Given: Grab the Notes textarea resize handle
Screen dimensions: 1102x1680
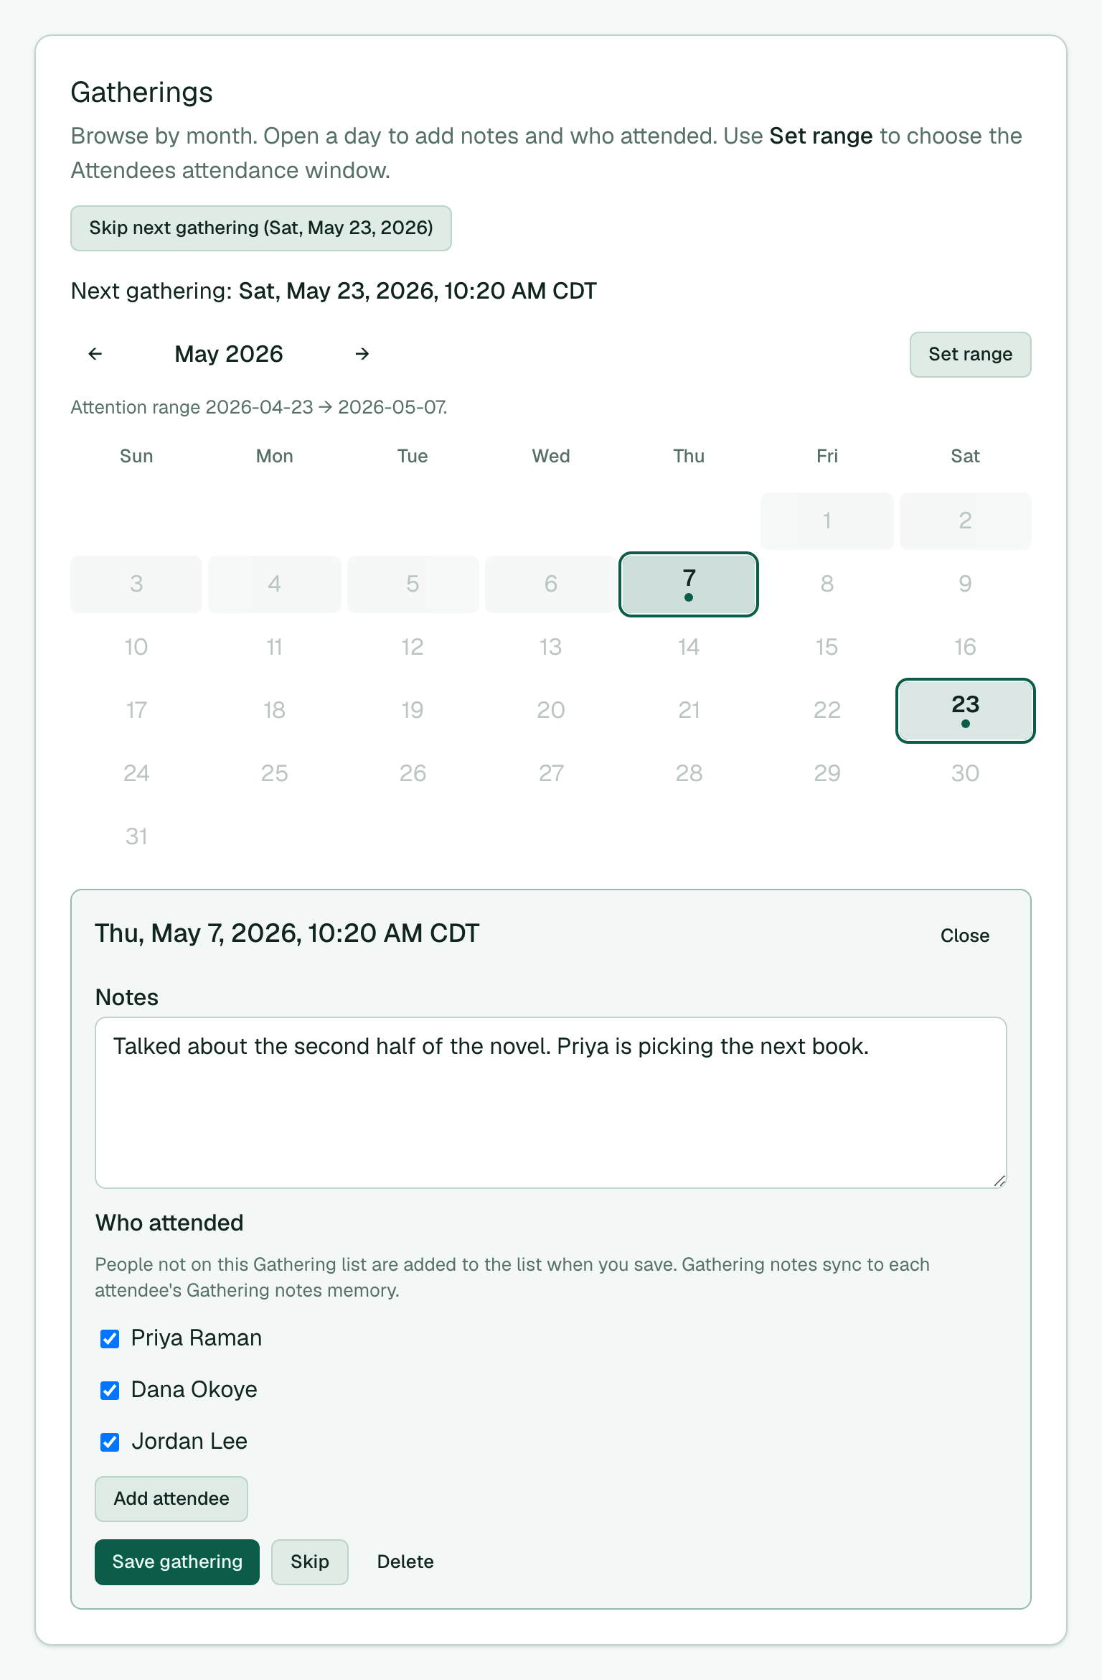Looking at the screenshot, I should point(999,1181).
